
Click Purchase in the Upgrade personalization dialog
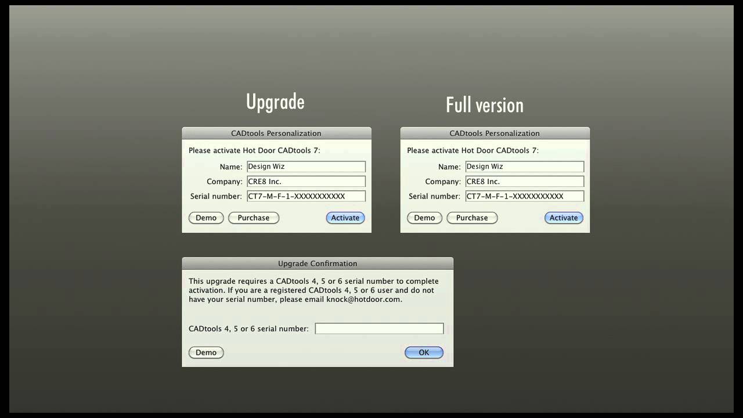(254, 218)
